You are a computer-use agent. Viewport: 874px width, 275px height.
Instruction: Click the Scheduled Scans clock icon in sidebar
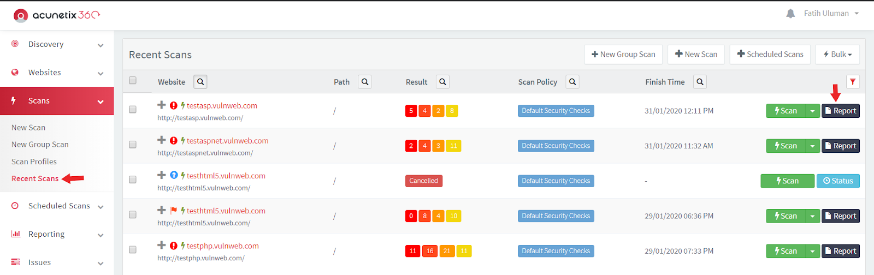(15, 206)
